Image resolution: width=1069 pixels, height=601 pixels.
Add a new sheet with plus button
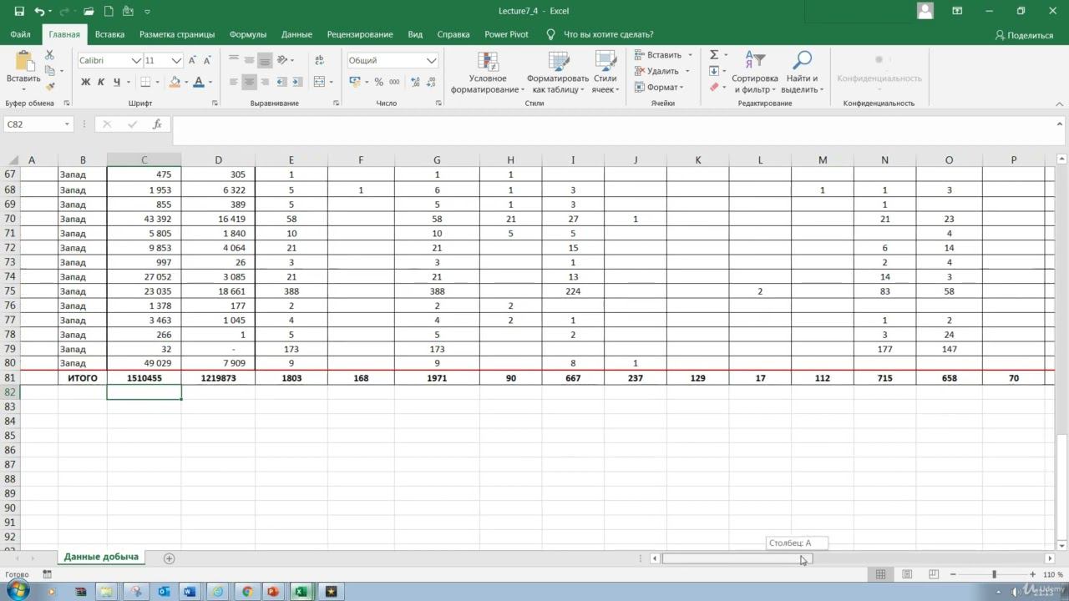tap(170, 558)
